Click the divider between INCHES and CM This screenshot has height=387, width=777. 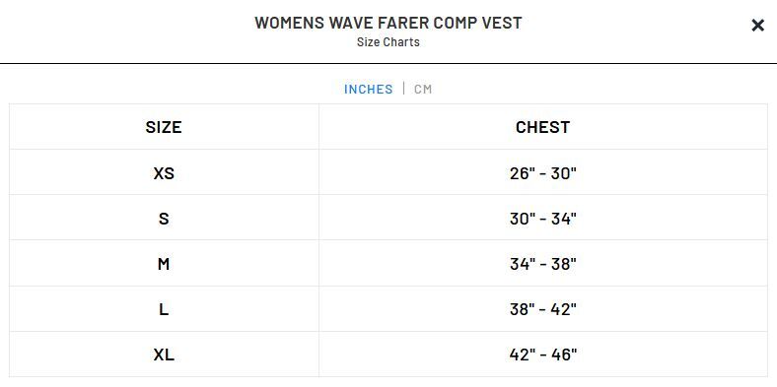coord(404,89)
